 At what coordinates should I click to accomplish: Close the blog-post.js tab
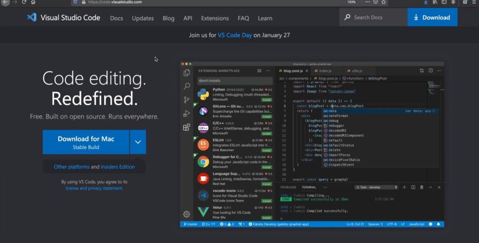pyautogui.click(x=307, y=70)
